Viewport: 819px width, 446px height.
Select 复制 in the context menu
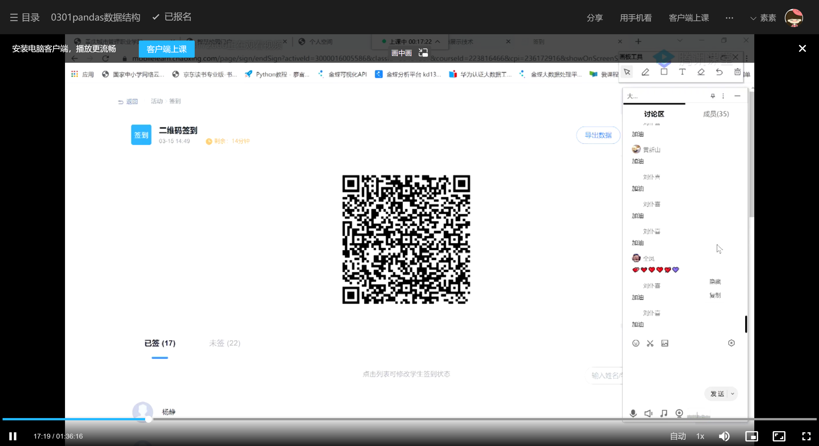[x=715, y=295]
